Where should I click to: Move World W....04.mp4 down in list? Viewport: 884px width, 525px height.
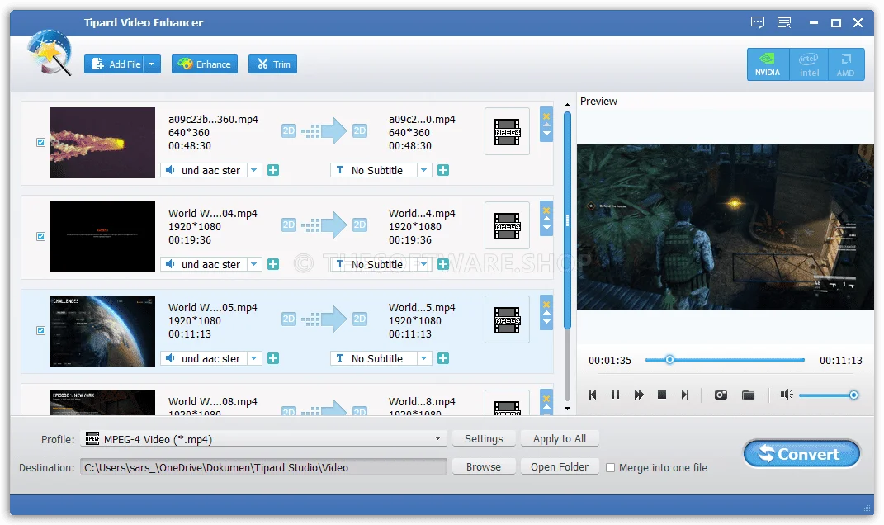[x=546, y=228]
